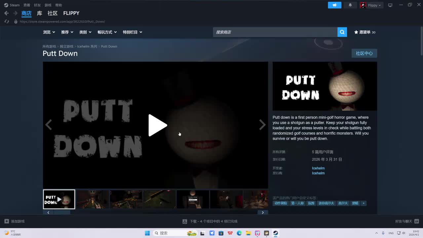The width and height of the screenshot is (423, 238).
Task: Open the Icehelm developer link
Action: click(x=318, y=168)
